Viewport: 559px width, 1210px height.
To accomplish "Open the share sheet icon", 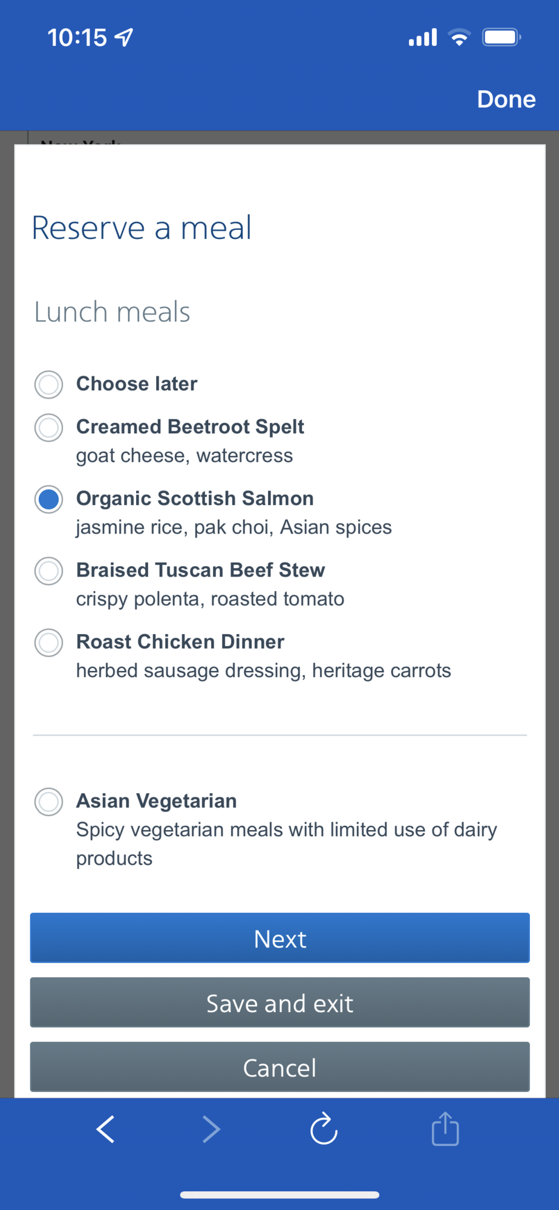I will tap(445, 1128).
